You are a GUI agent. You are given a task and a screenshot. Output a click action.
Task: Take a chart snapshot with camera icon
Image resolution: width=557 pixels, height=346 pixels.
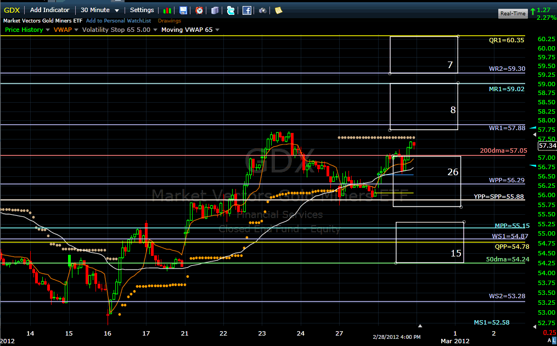(x=262, y=10)
